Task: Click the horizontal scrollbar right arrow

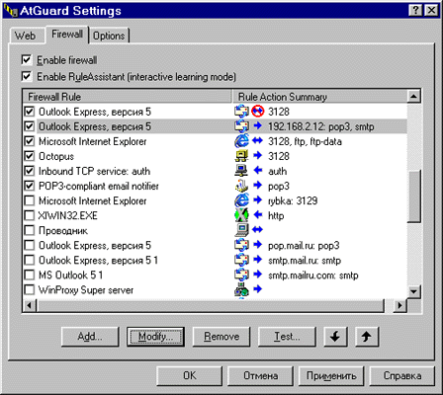Action: [399, 305]
